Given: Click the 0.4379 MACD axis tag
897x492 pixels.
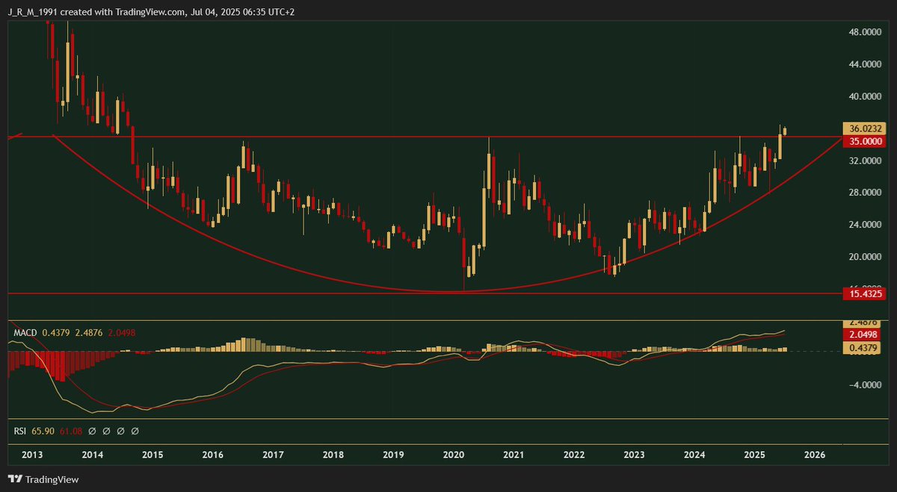Looking at the screenshot, I should tap(863, 348).
